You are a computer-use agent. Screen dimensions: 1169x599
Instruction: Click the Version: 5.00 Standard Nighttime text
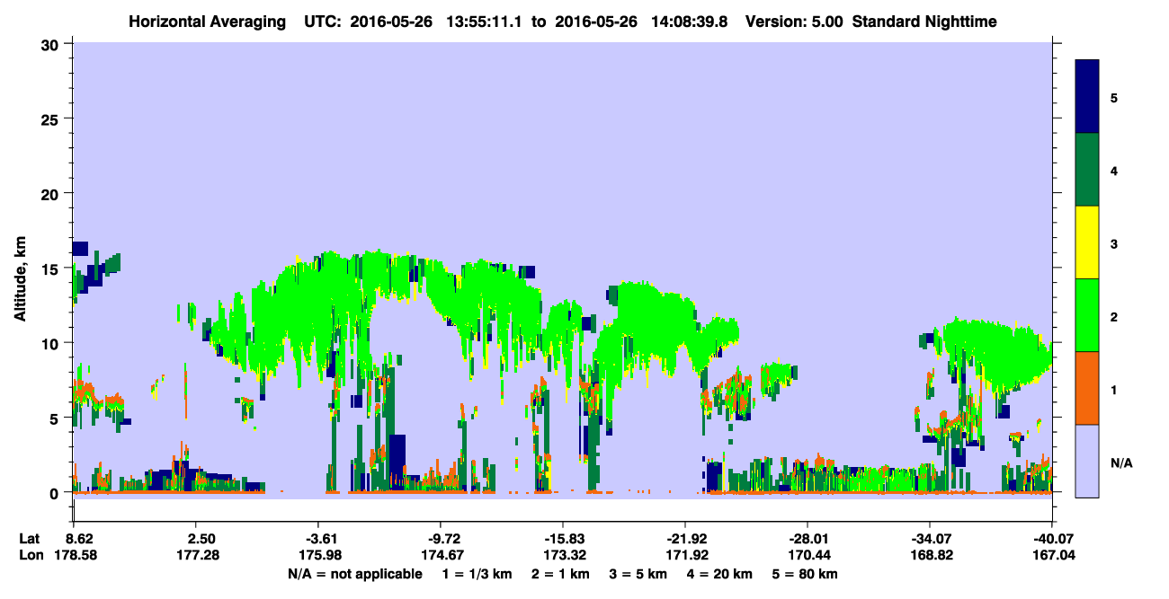tap(870, 21)
